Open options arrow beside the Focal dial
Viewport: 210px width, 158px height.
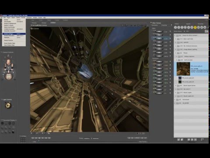170,32
